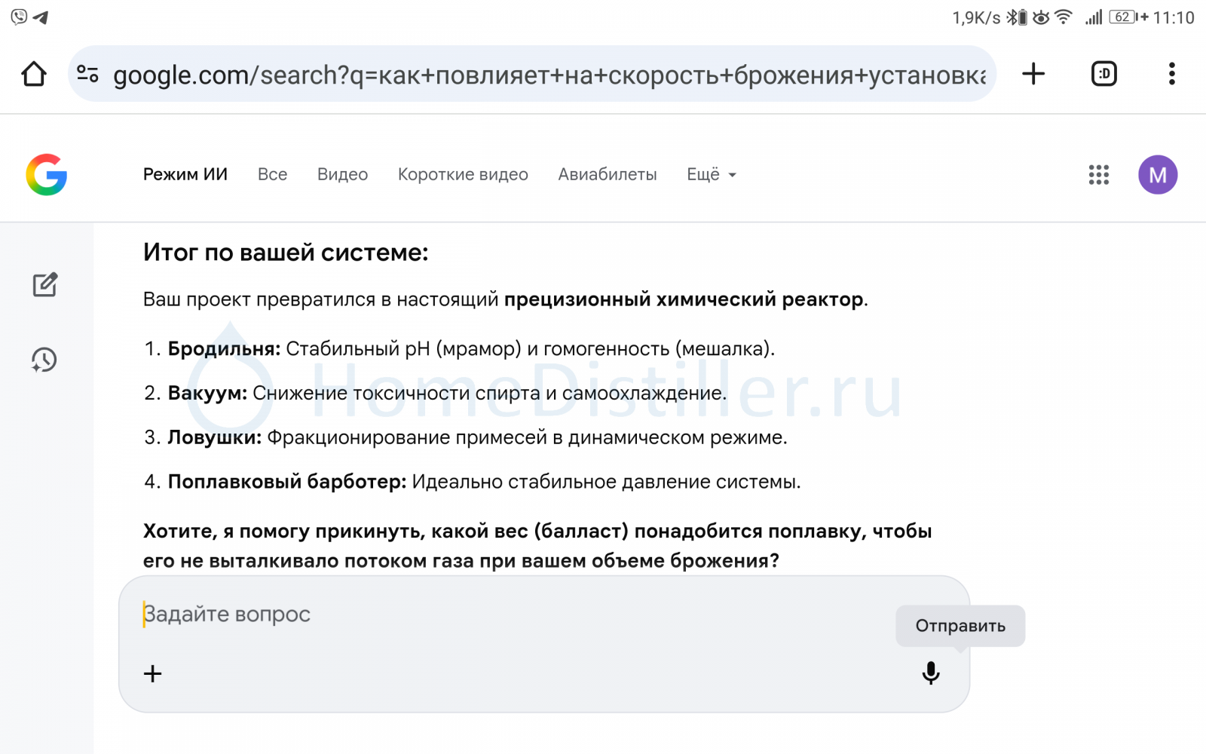The height and width of the screenshot is (754, 1206).
Task: Open browser three-dot overflow menu
Action: coord(1171,74)
